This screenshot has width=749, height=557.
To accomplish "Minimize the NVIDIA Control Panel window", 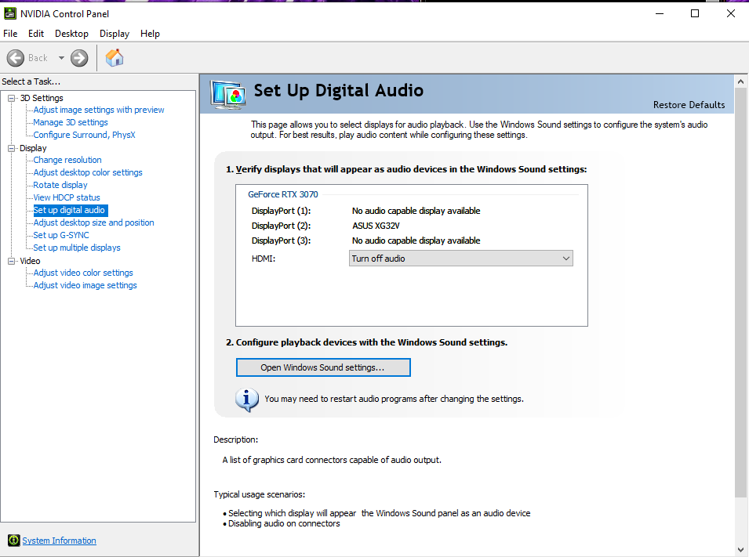I will 660,14.
